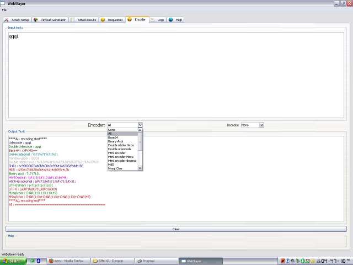Open the RequesteR tab

click(x=112, y=20)
